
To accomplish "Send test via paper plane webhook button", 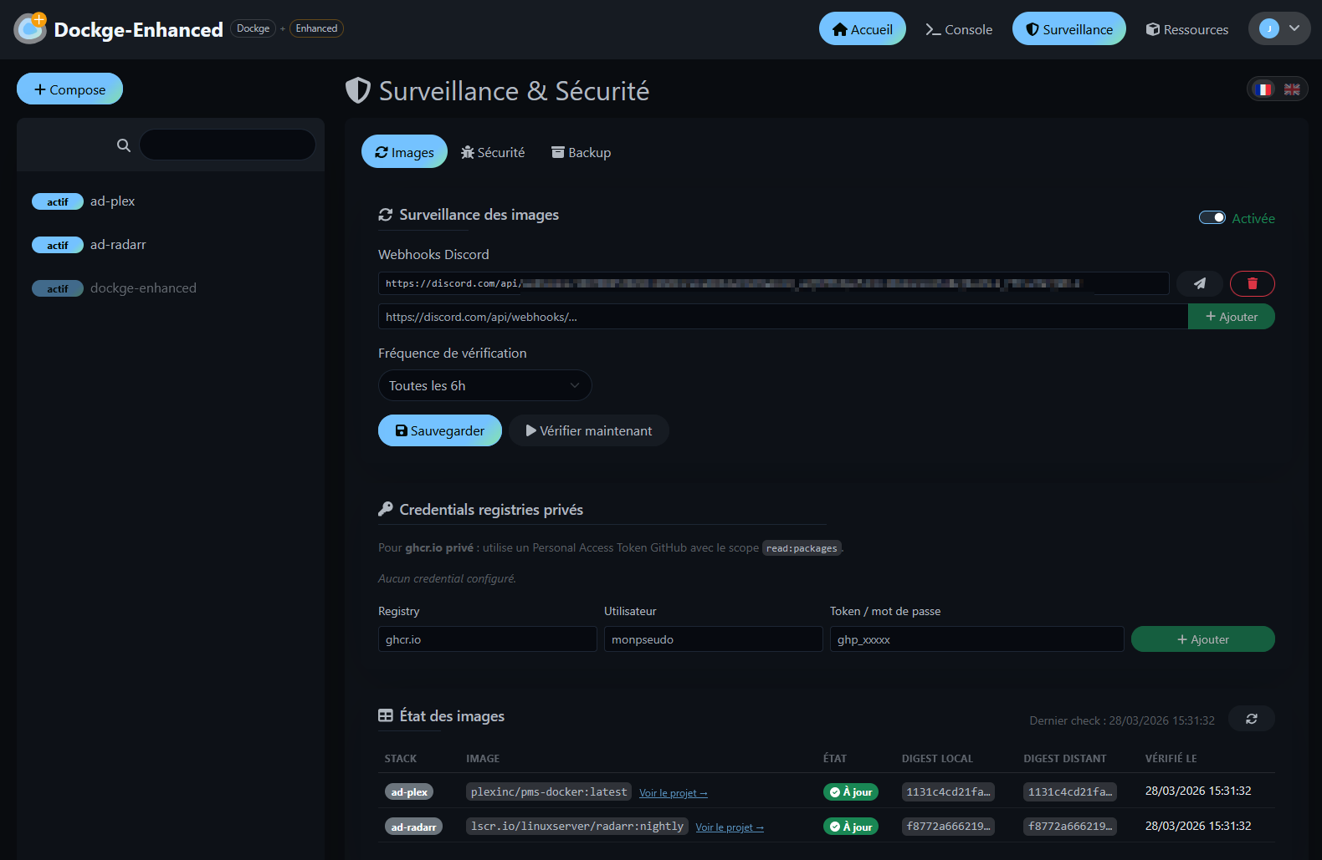I will point(1199,284).
